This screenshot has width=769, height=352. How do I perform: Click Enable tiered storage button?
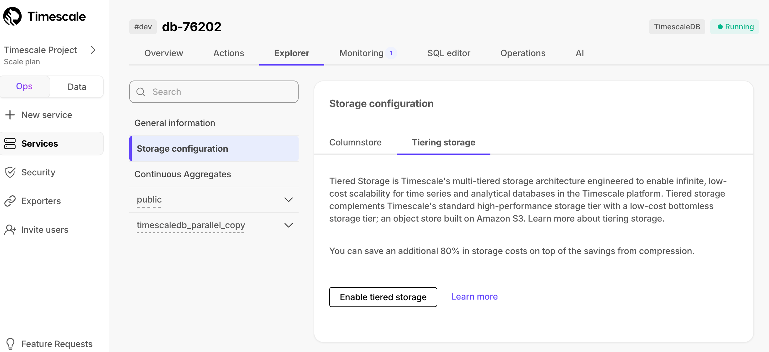point(383,297)
